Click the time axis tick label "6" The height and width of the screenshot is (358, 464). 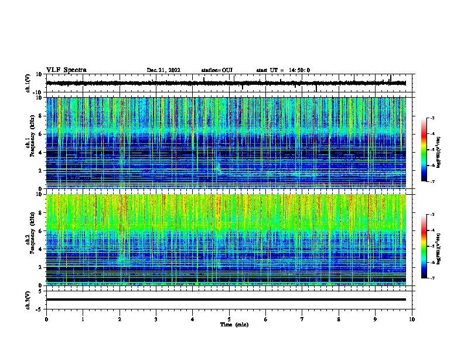pos(266,319)
